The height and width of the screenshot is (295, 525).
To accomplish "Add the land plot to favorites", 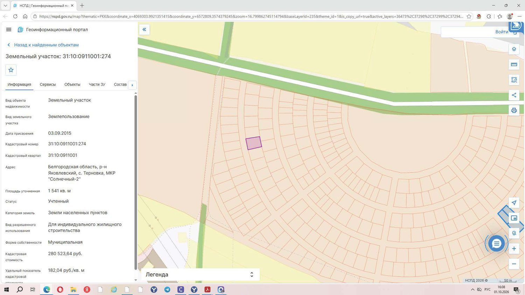I will click(11, 70).
